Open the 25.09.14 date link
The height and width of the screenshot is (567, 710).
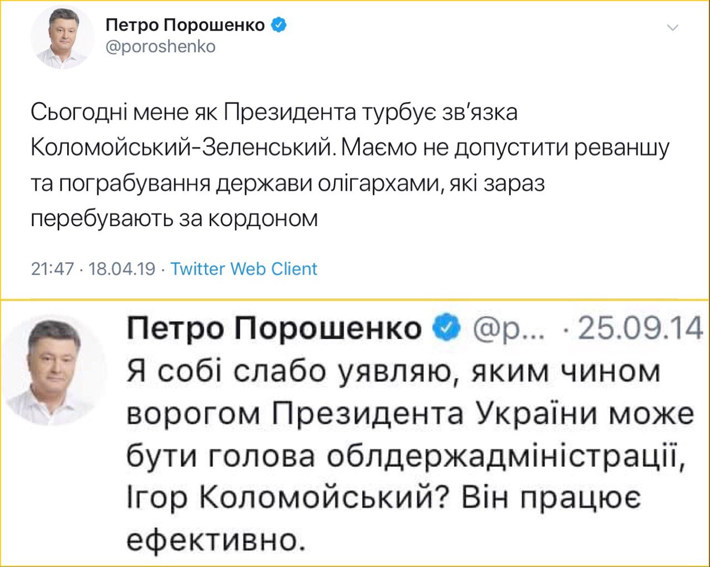tap(640, 328)
